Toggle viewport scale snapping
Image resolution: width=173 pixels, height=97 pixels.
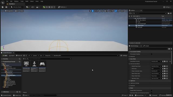pos(116,11)
